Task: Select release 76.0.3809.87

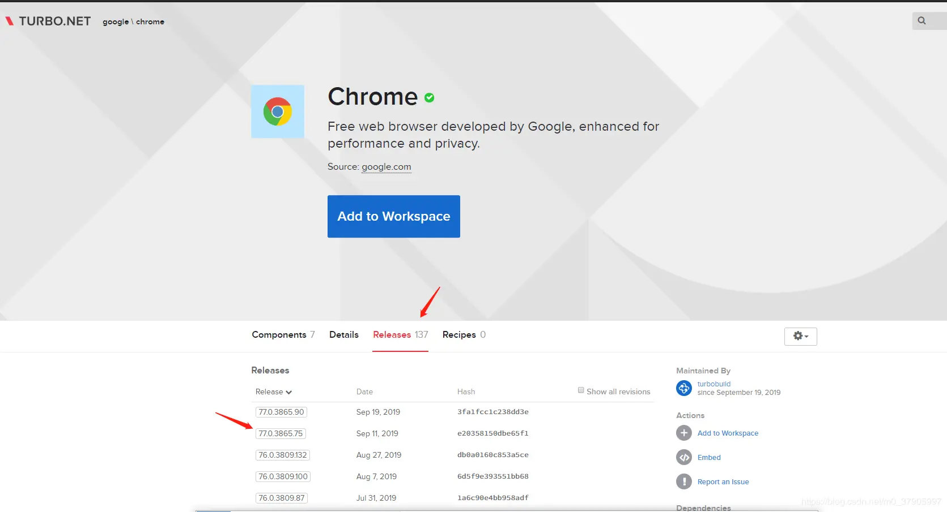Action: [x=281, y=498]
